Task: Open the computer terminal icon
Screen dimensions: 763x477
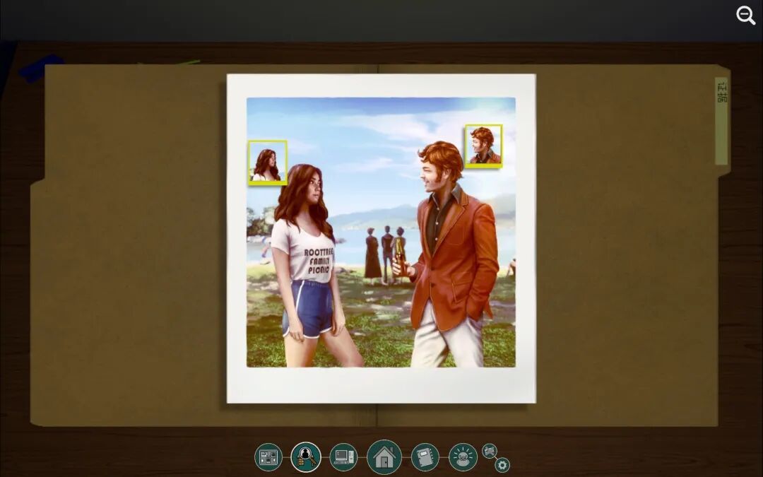Action: tap(343, 457)
